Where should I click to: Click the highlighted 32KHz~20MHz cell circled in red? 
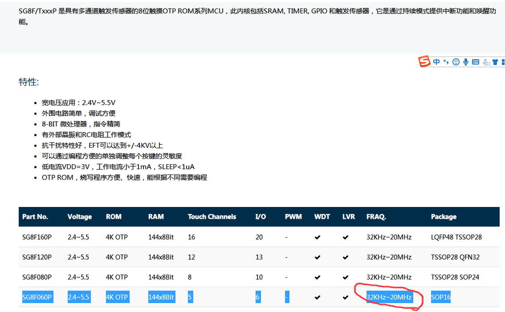389,297
